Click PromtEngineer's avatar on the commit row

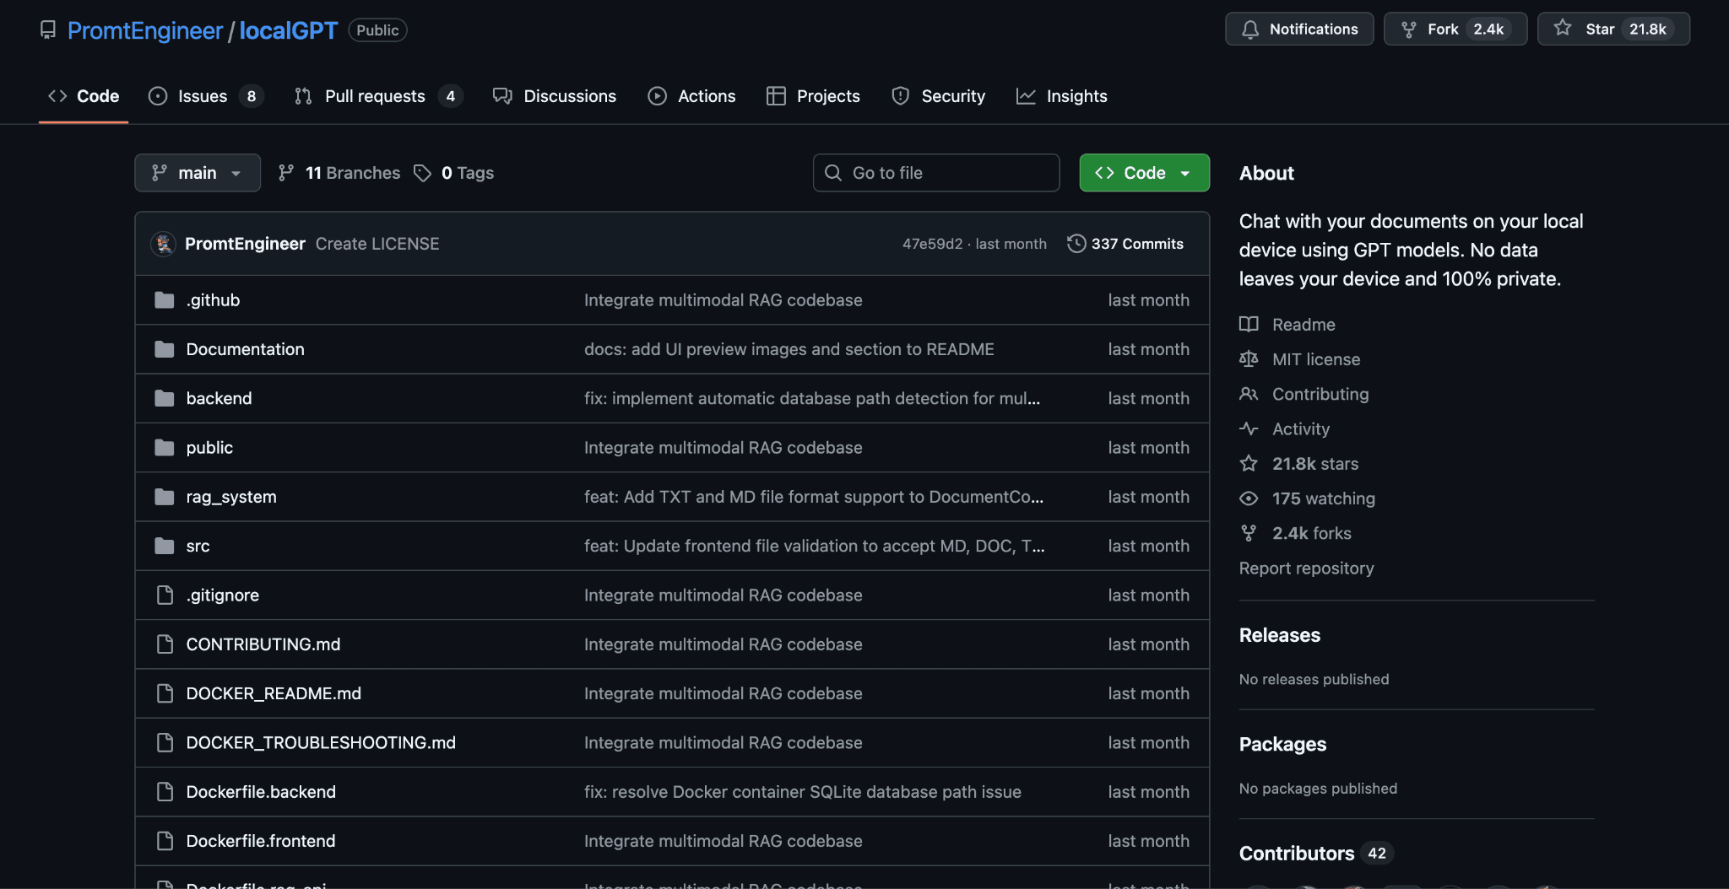pyautogui.click(x=164, y=244)
